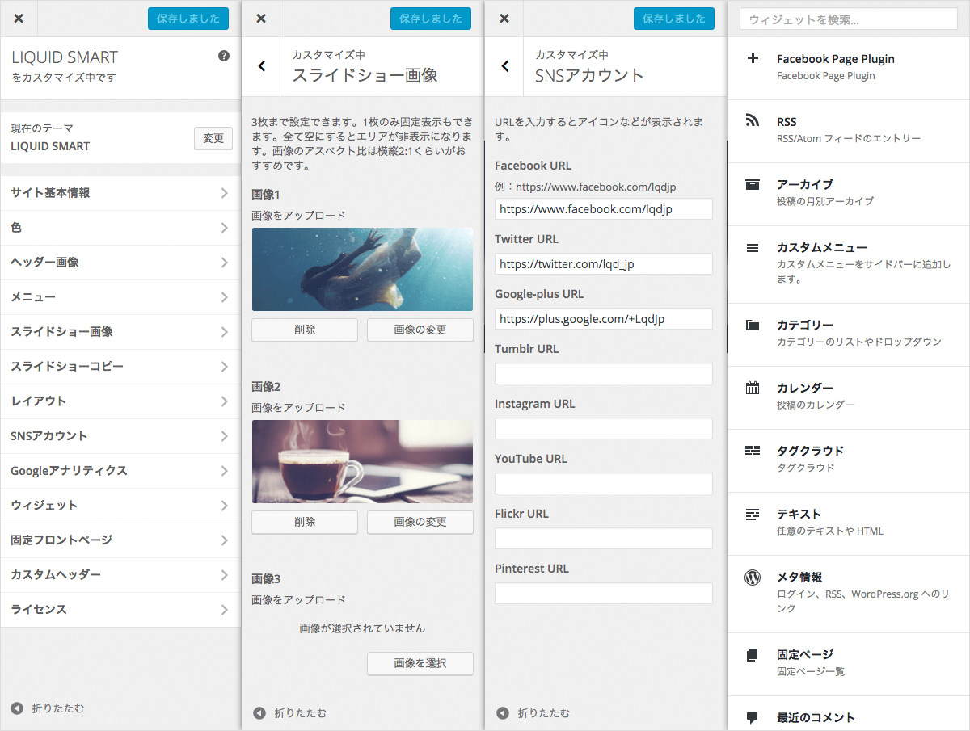Expand メニュー section
Image resolution: width=970 pixels, height=731 pixels.
[x=120, y=297]
